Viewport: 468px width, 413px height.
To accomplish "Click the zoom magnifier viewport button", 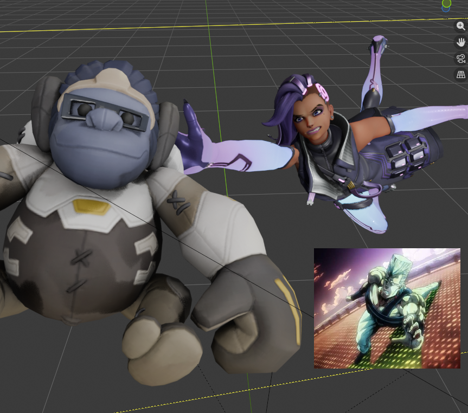I will click(x=461, y=26).
